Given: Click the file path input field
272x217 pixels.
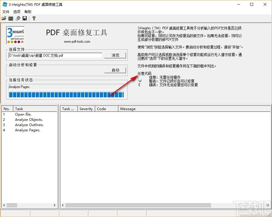Looking at the screenshot, I should click(55, 55).
